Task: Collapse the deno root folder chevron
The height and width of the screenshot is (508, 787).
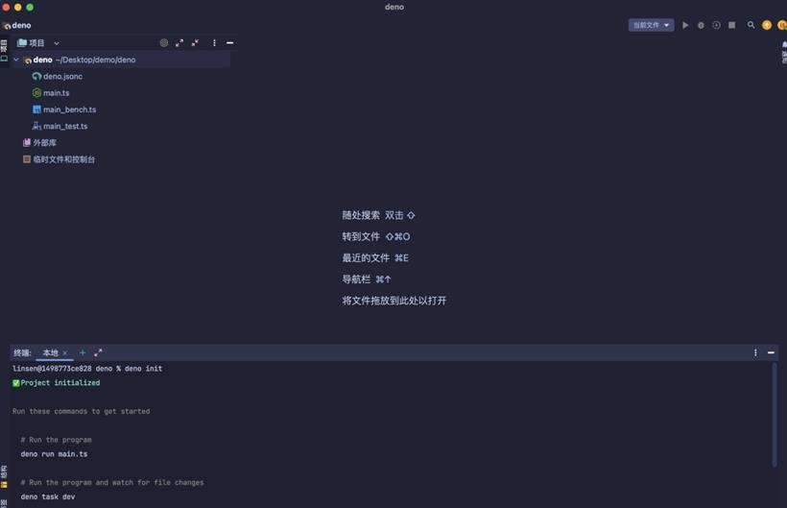Action: 16,60
